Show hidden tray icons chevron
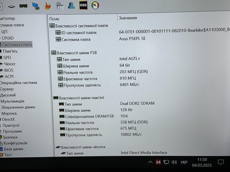230x172 pixels. click(150, 162)
